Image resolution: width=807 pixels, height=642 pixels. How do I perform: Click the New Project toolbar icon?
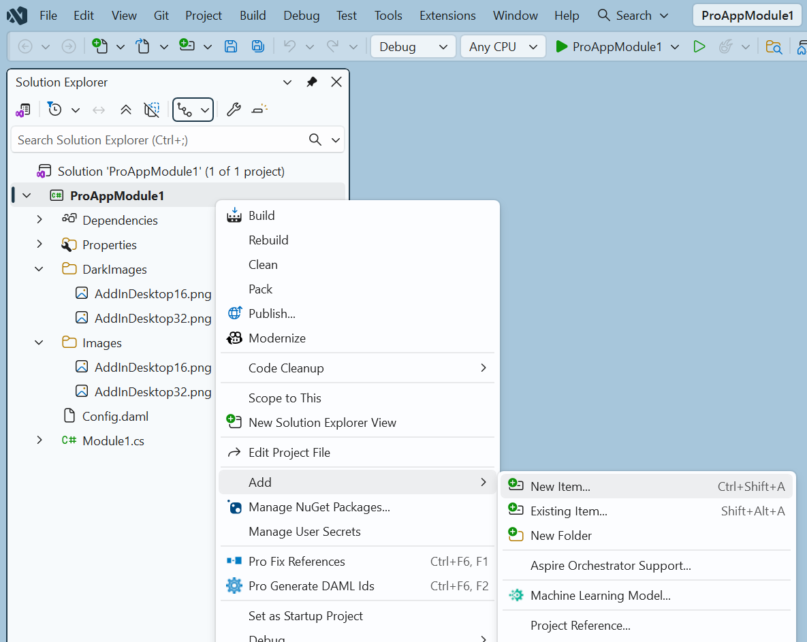100,46
